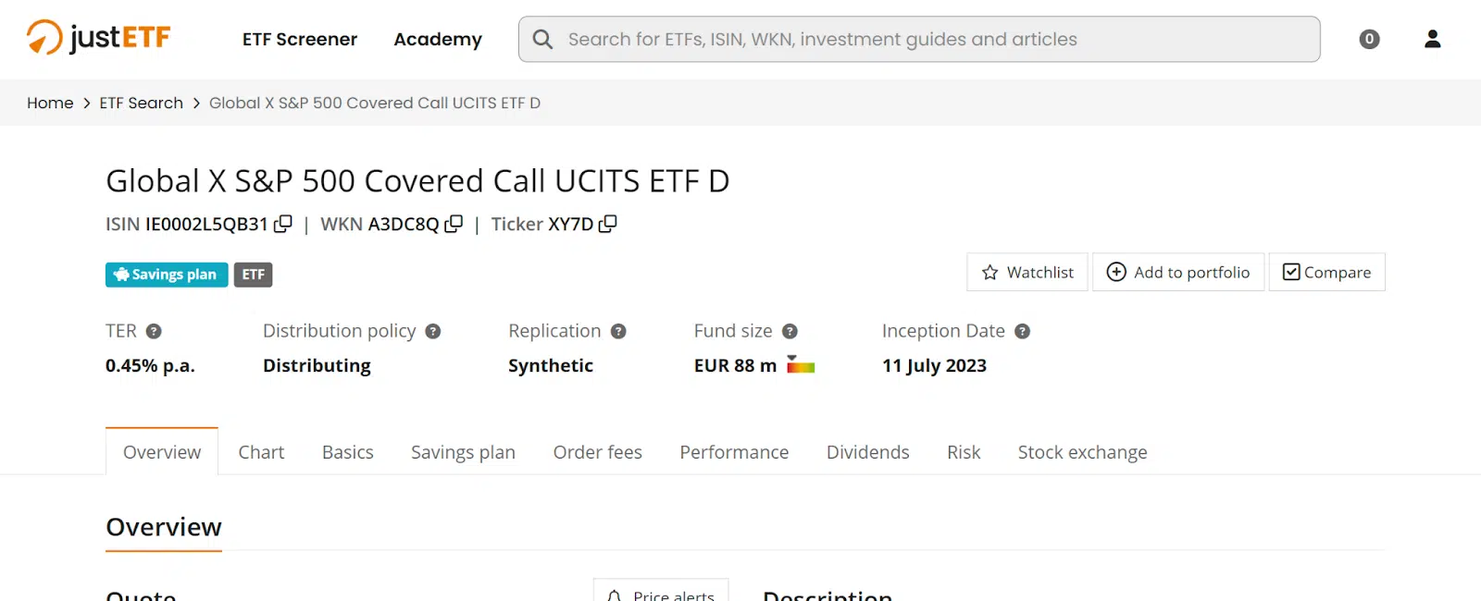Show Fund size help tooltip icon

(x=790, y=331)
